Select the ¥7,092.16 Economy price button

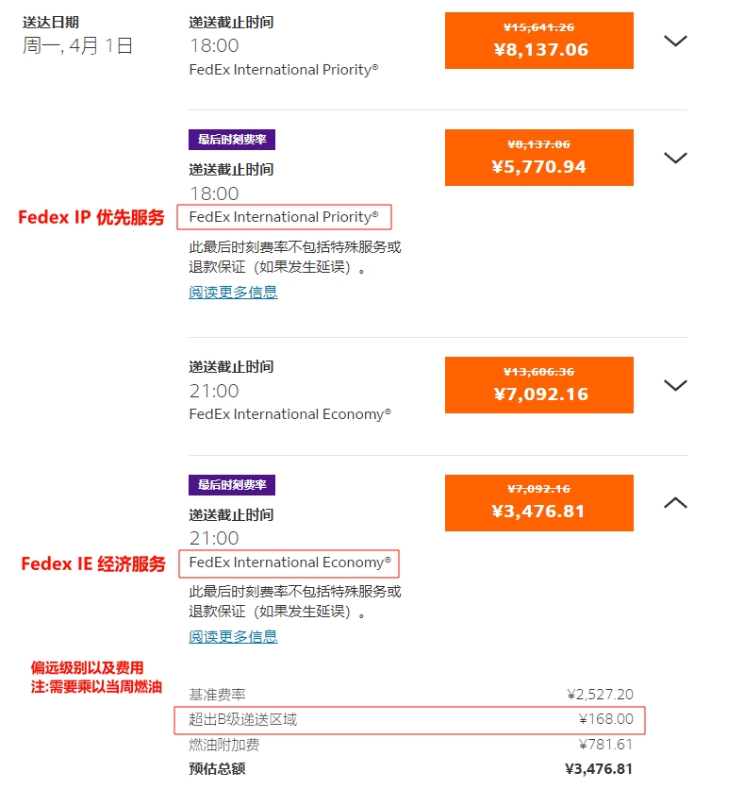tap(538, 385)
